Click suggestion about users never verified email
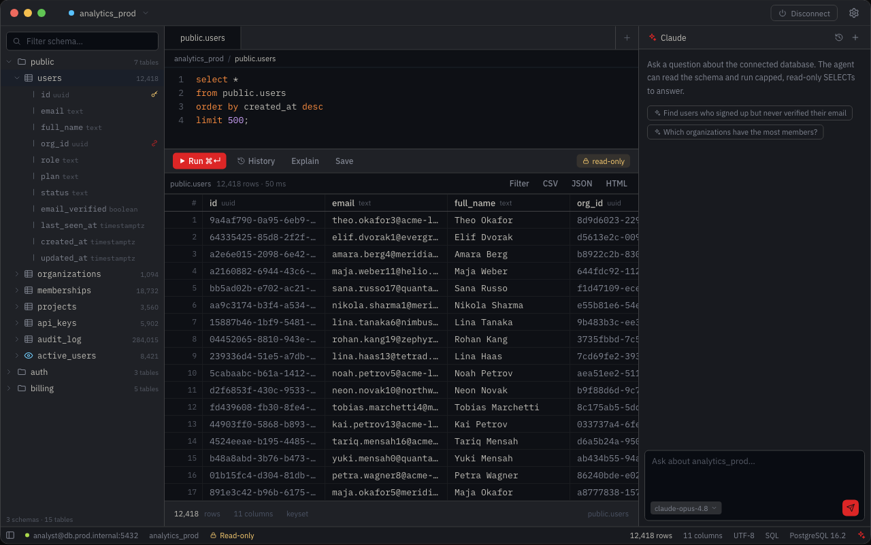The image size is (871, 545). point(750,113)
